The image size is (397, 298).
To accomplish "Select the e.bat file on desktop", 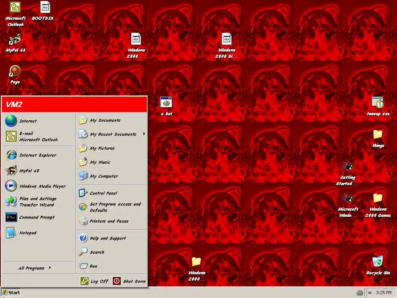I will 166,106.
